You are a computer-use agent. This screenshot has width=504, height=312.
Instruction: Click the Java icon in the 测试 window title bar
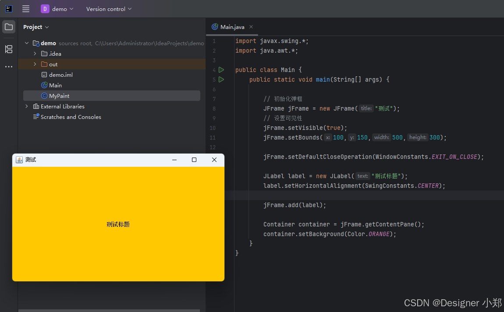[x=19, y=160]
